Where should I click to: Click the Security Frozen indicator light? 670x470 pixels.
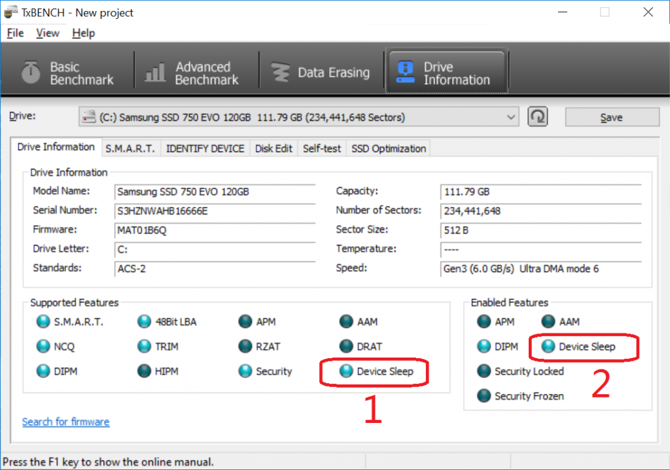click(484, 395)
